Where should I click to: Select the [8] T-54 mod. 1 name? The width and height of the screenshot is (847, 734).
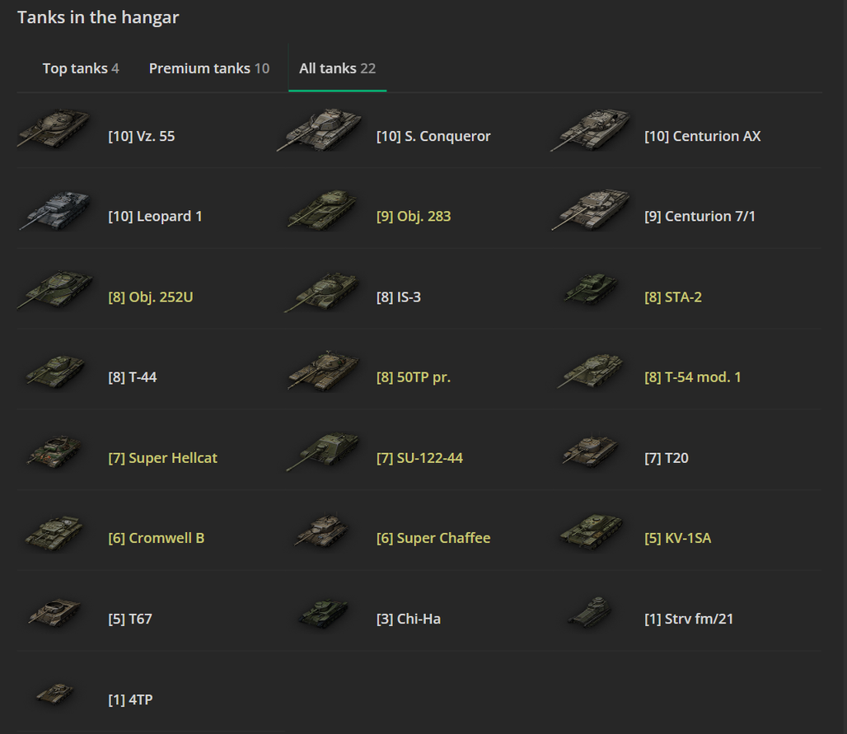(x=692, y=377)
